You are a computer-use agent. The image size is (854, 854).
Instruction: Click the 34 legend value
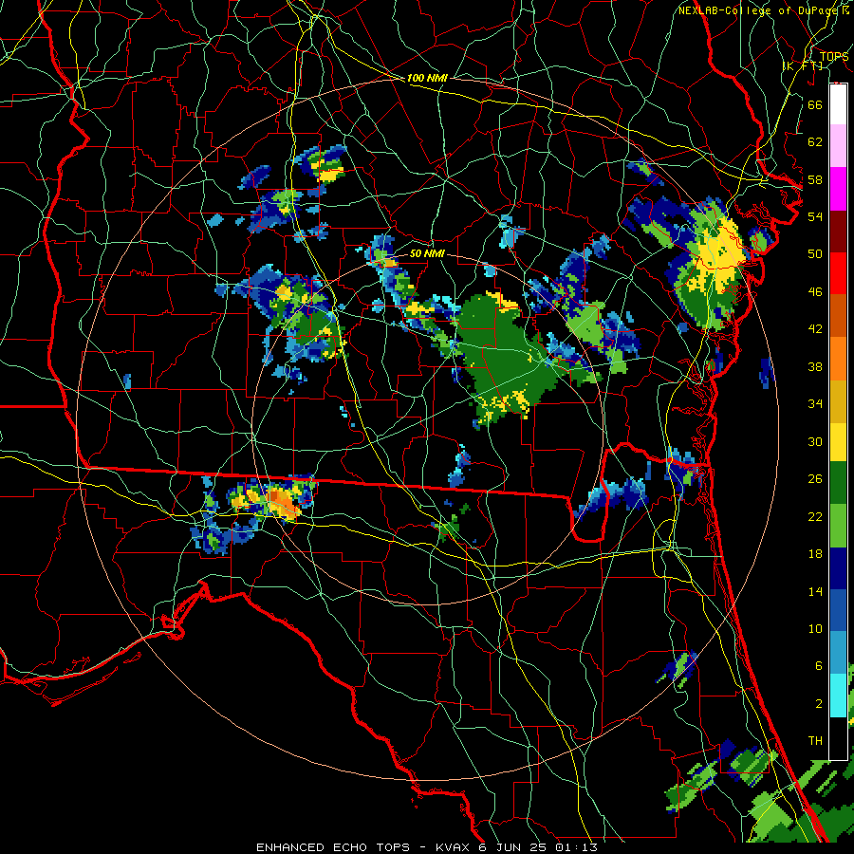(x=815, y=404)
